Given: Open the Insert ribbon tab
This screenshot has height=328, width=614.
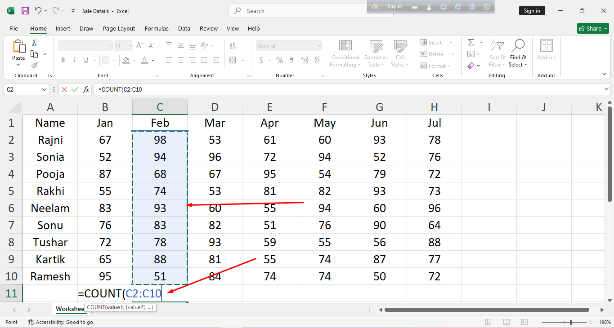Looking at the screenshot, I should [x=63, y=28].
